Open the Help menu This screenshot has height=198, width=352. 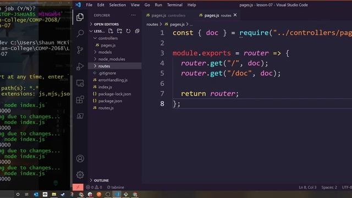pos(191,5)
